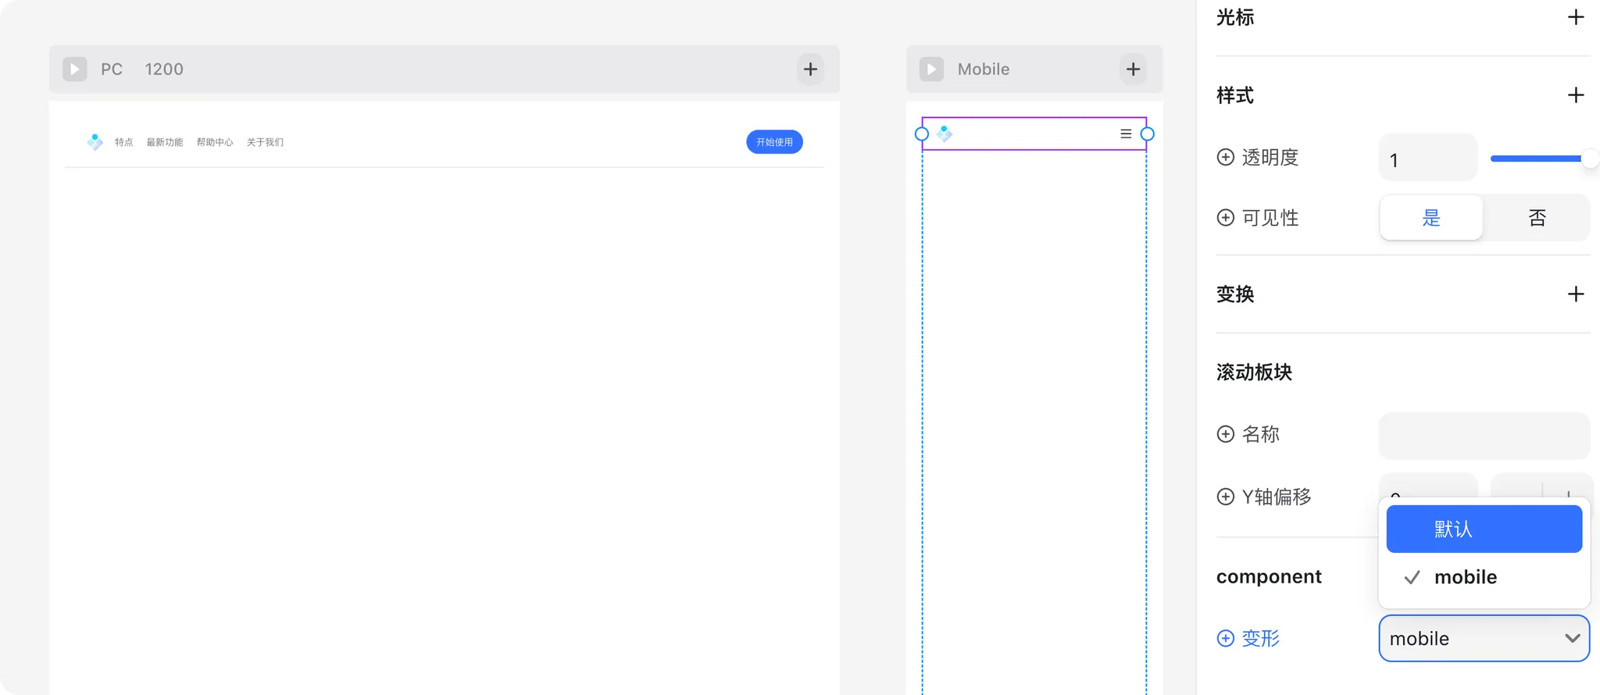
Task: Click the 名称 input field
Action: [1484, 435]
